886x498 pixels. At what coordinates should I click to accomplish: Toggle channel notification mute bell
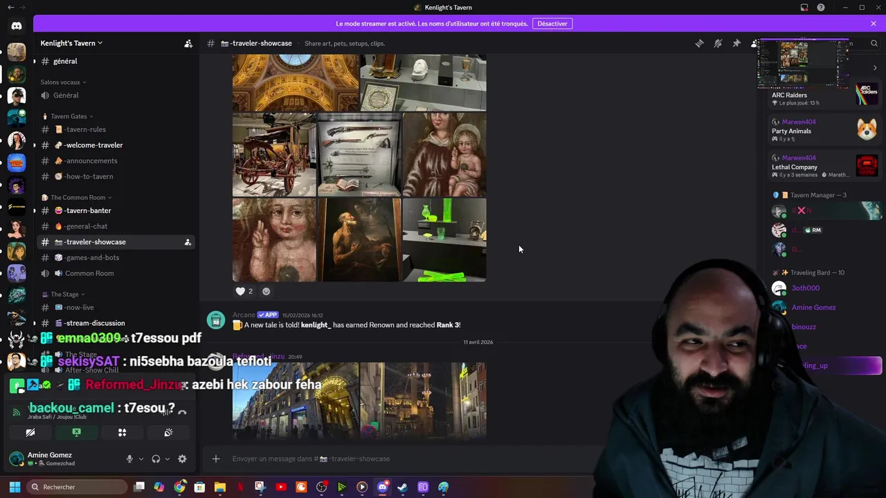(718, 44)
